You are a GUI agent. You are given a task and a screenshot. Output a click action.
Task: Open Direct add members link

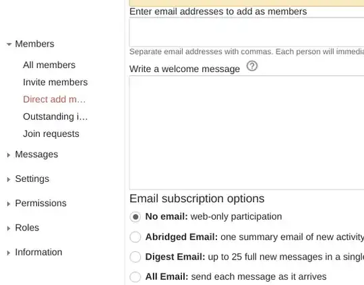coord(55,99)
